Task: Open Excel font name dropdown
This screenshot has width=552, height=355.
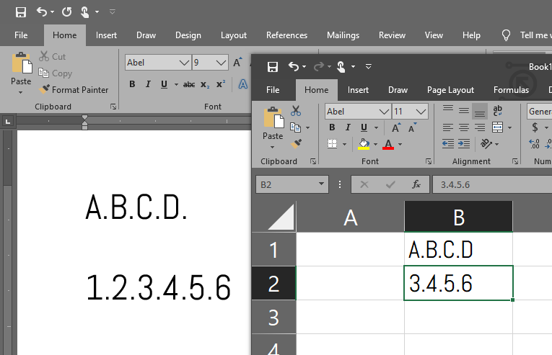Action: point(384,112)
